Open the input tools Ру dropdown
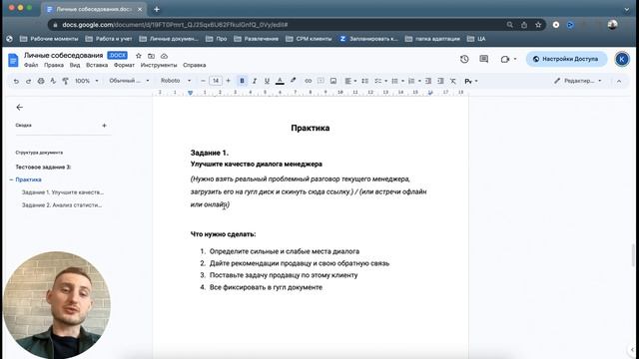The image size is (639, 359). tap(470, 81)
